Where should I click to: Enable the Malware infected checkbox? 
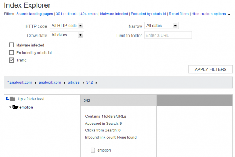point(11,45)
